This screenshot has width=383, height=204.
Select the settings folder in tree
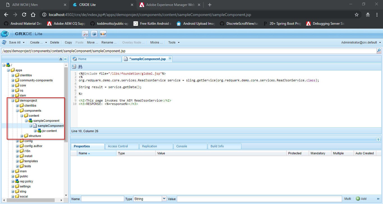[x=25, y=186]
